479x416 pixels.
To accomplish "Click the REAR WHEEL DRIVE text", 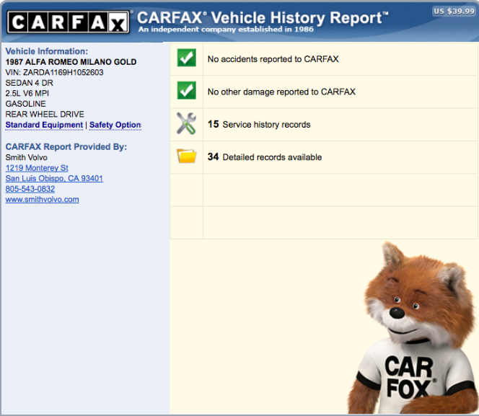I will click(x=45, y=114).
